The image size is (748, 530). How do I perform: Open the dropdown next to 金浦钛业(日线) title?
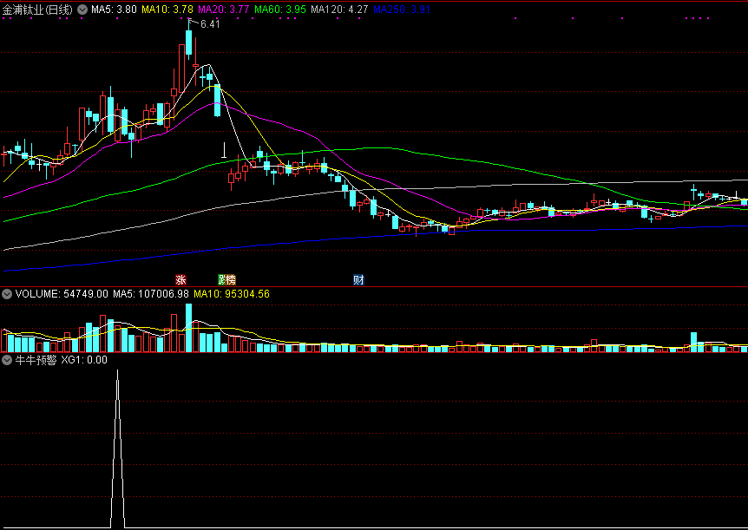pyautogui.click(x=82, y=9)
